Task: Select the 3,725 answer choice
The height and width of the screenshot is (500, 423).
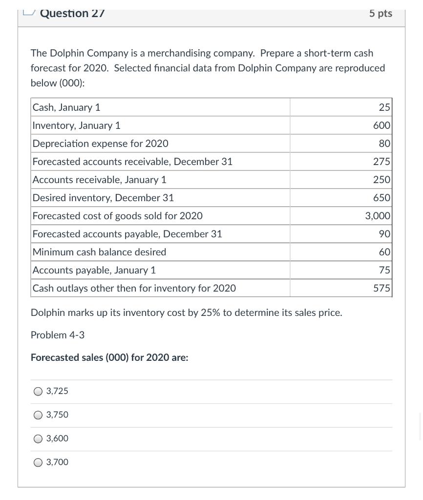Action: (38, 391)
